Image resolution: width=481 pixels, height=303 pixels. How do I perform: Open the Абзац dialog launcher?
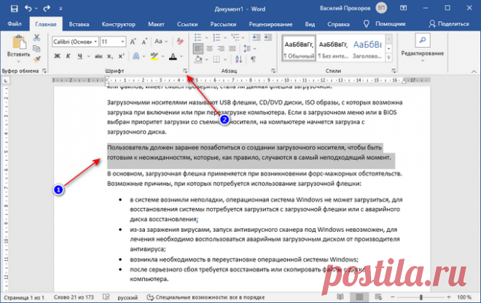273,71
